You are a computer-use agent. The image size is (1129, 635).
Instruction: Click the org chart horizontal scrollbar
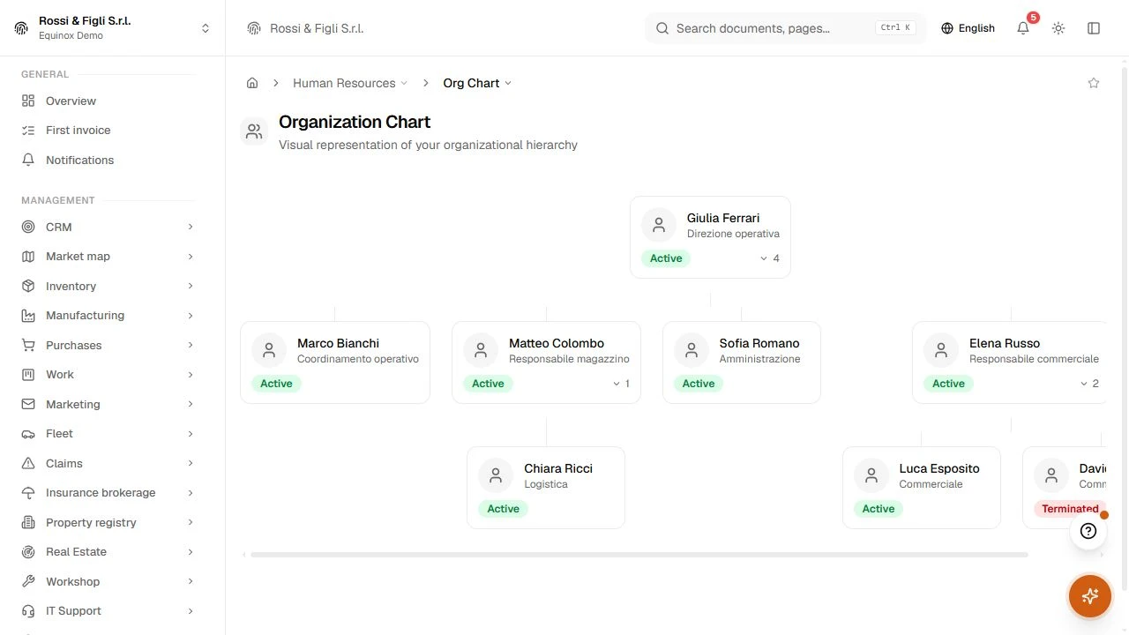tap(639, 555)
